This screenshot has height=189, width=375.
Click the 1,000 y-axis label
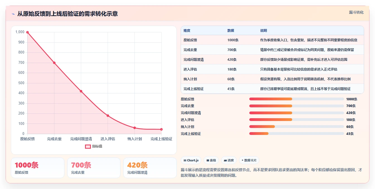[x=20, y=32]
